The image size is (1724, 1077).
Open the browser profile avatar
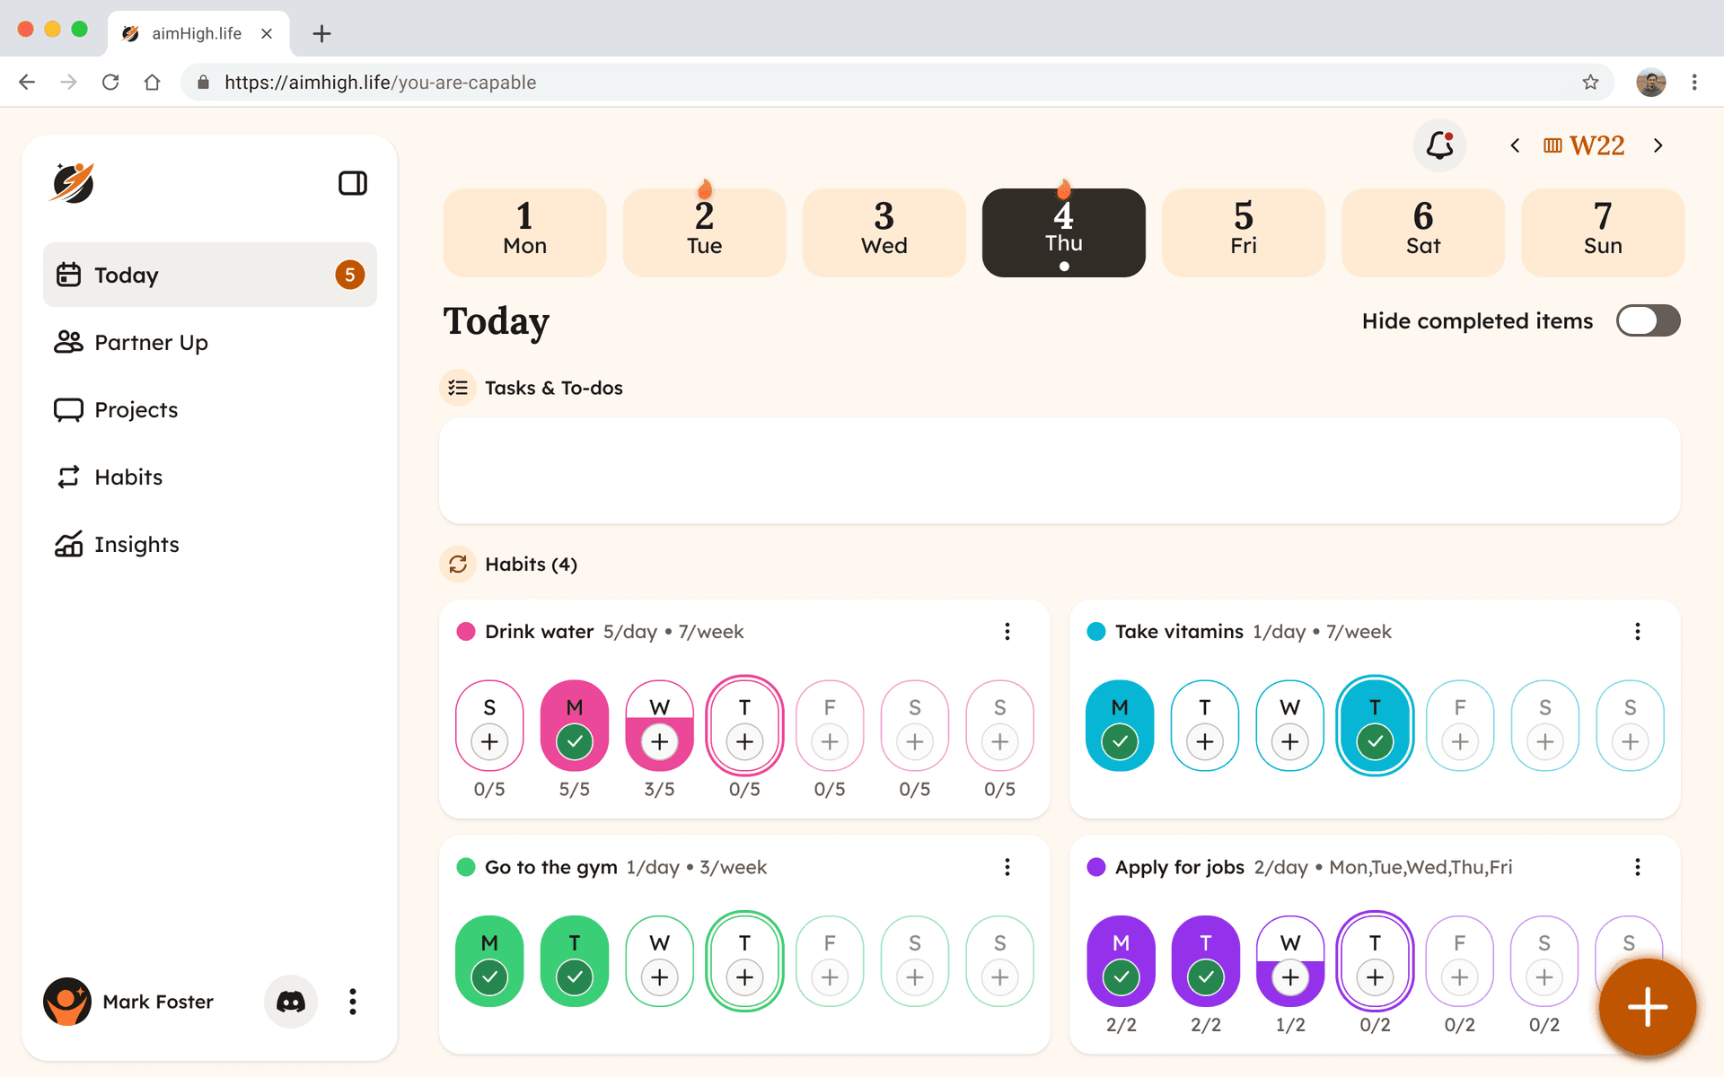[x=1650, y=83]
